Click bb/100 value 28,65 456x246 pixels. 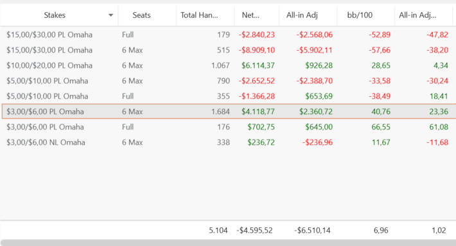point(381,65)
